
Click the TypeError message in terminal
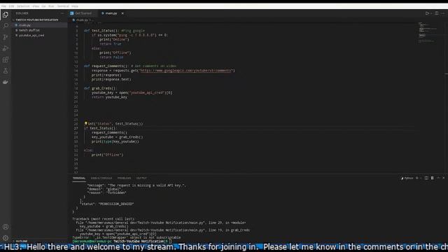(126, 237)
